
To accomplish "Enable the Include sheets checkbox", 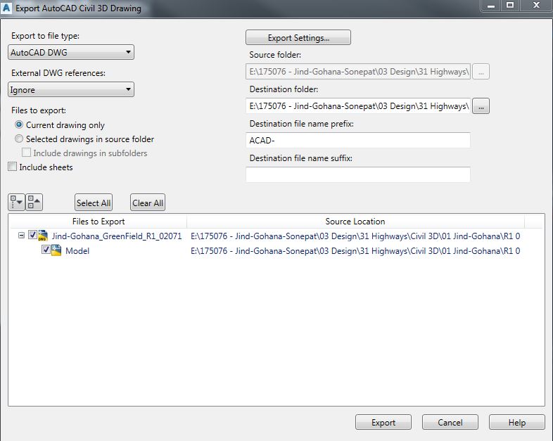I will pyautogui.click(x=13, y=167).
